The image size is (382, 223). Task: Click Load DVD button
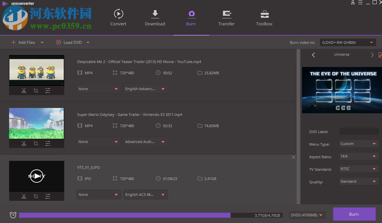click(x=69, y=42)
